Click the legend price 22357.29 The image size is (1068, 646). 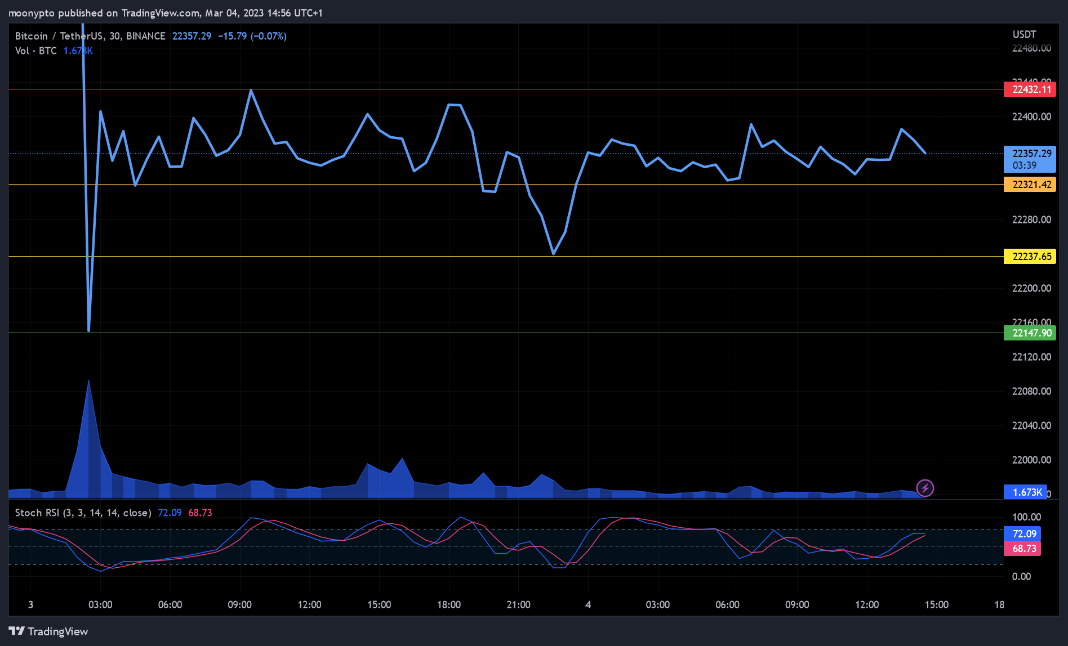coord(192,36)
